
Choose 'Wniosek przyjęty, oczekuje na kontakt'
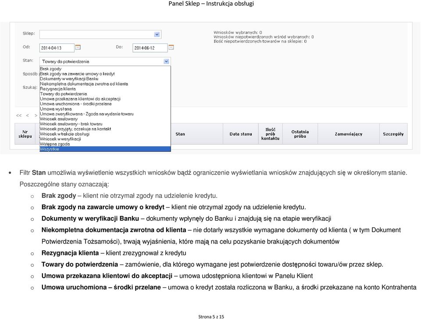tap(105, 129)
